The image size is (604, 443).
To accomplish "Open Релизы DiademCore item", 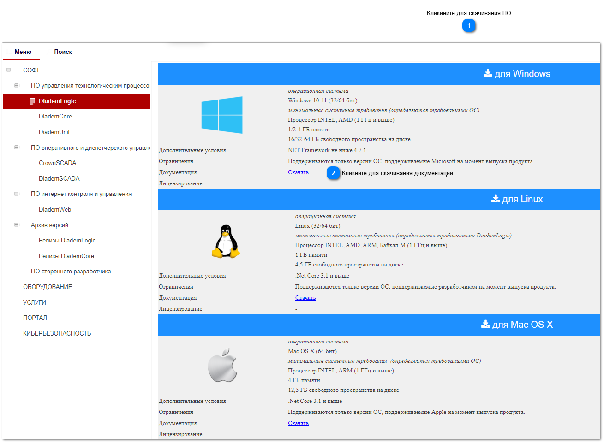I will [x=66, y=256].
